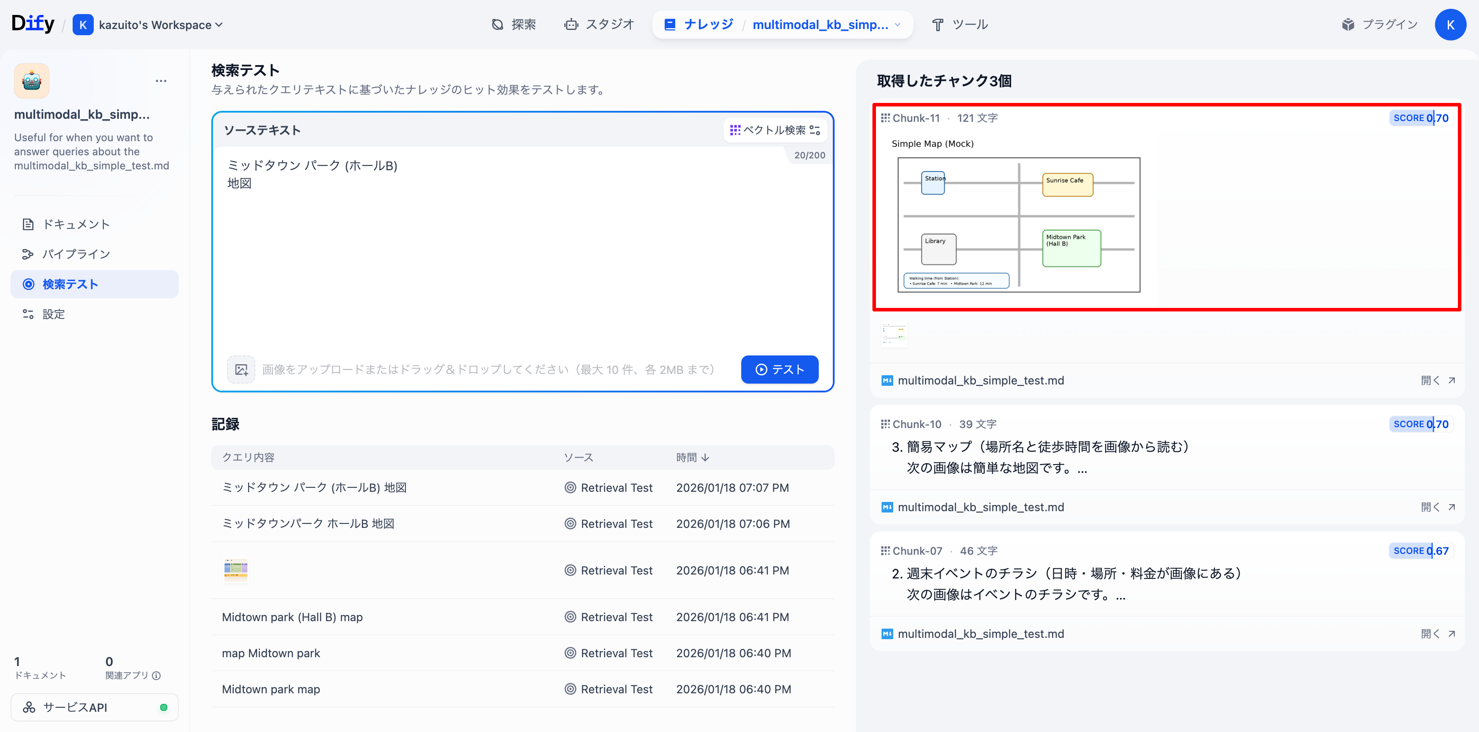Open ベクトル検索 retrieval settings
This screenshot has height=732, width=1479.
click(775, 130)
